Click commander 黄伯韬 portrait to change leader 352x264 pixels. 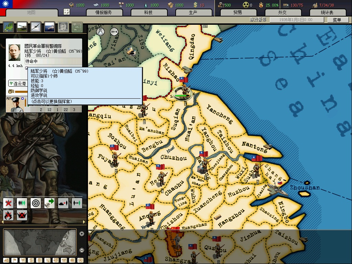click(x=14, y=52)
